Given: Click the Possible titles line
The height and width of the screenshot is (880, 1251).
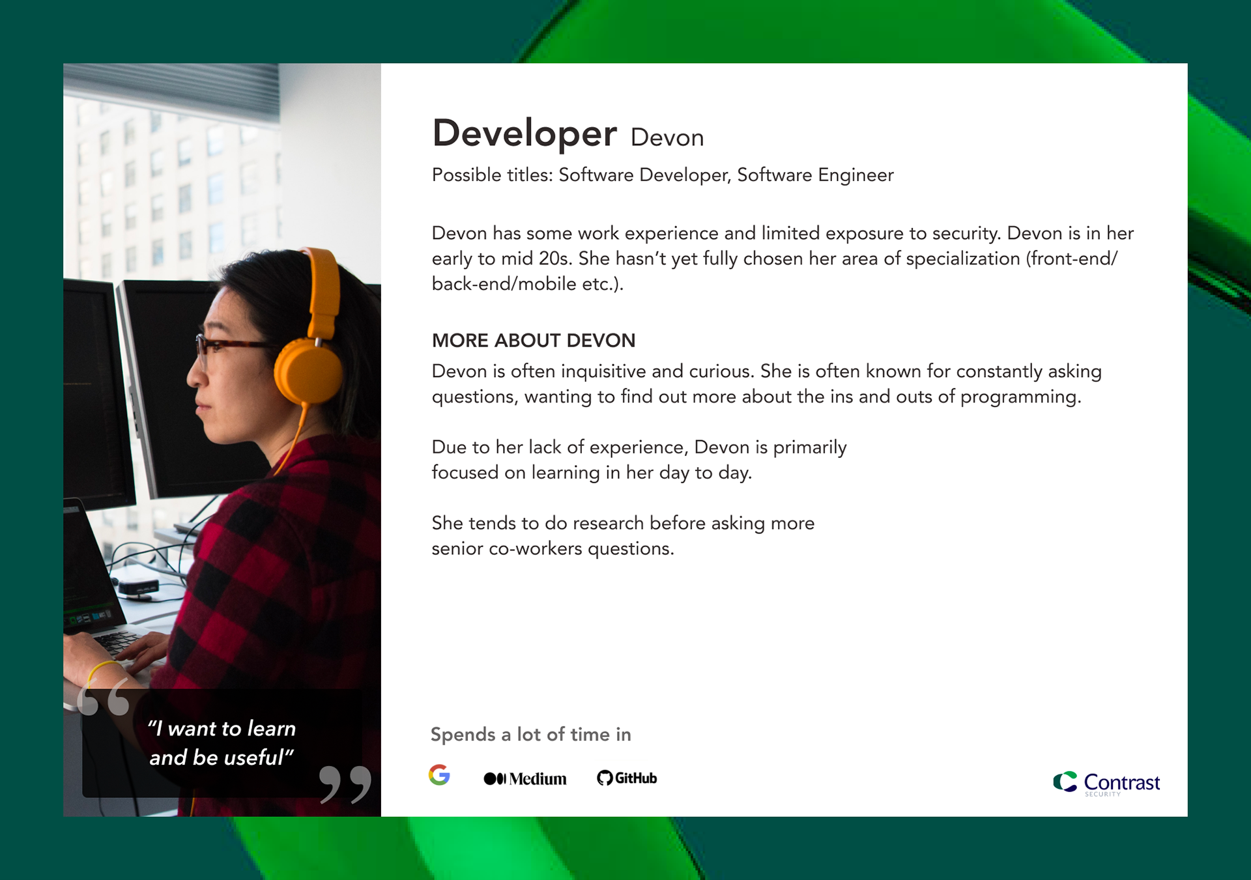Looking at the screenshot, I should coord(662,175).
